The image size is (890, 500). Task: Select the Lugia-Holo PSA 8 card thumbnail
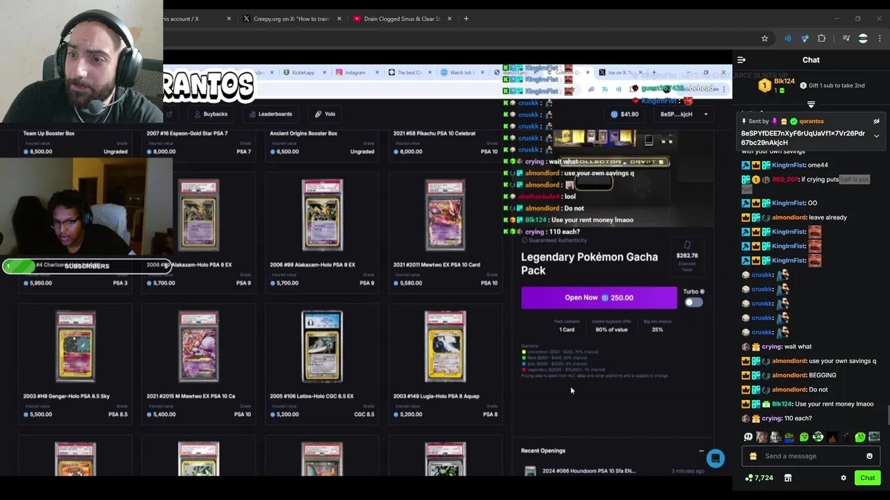[445, 347]
